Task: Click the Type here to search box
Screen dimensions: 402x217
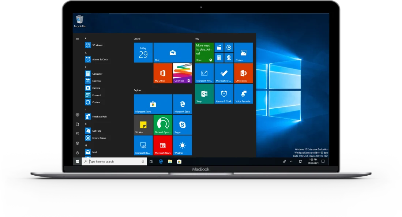Action: [114, 161]
